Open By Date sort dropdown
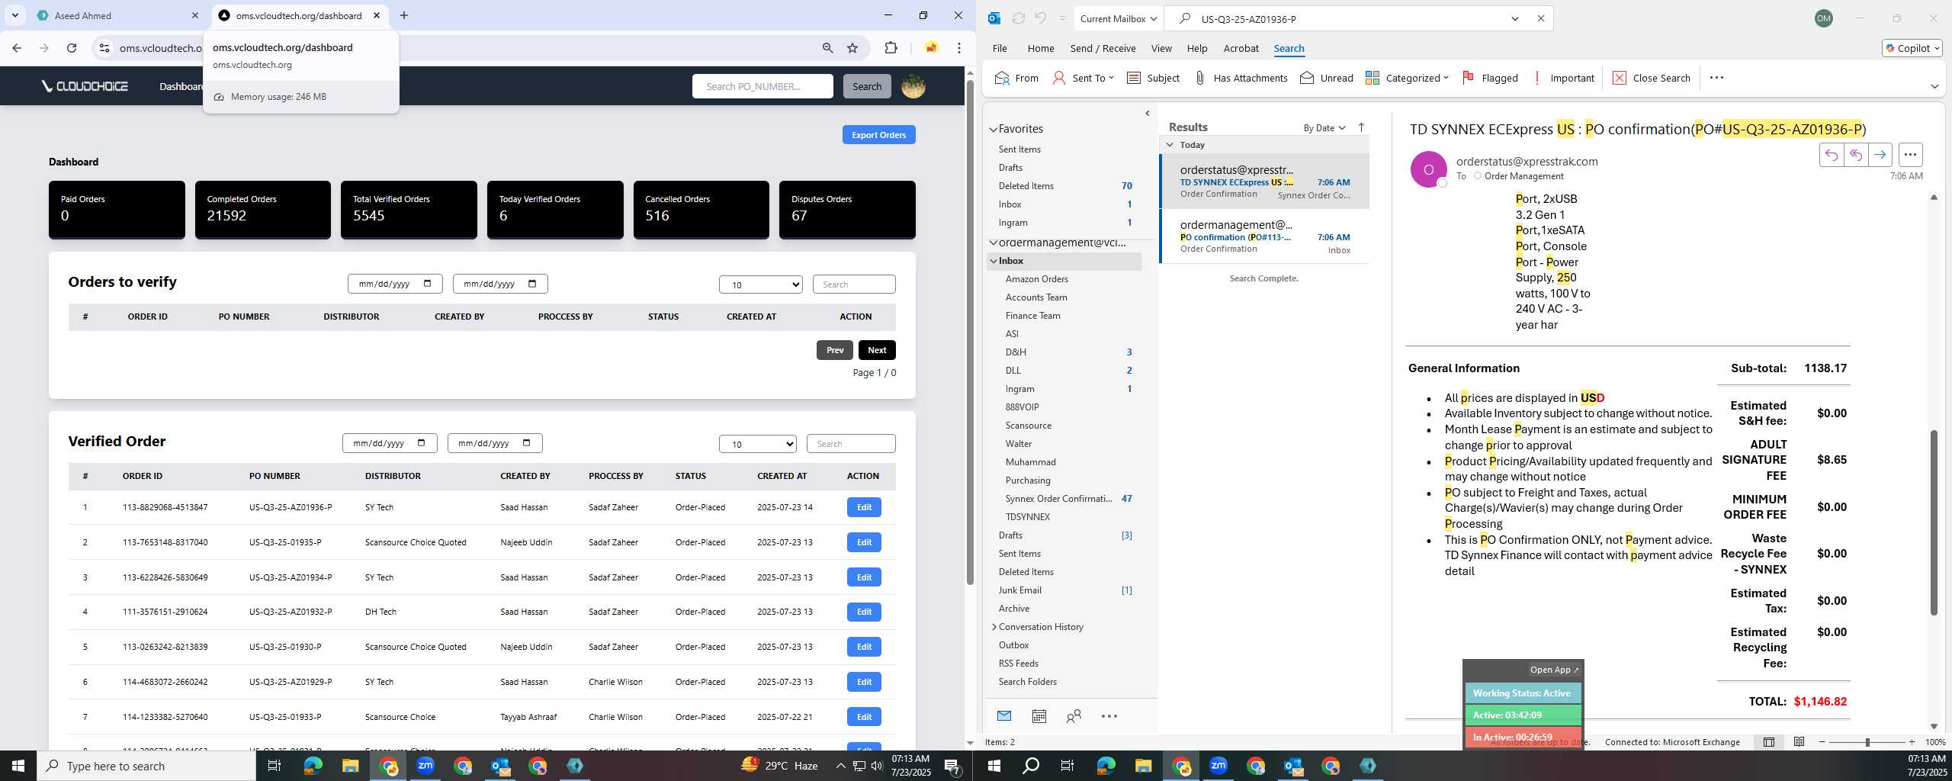 coord(1324,127)
